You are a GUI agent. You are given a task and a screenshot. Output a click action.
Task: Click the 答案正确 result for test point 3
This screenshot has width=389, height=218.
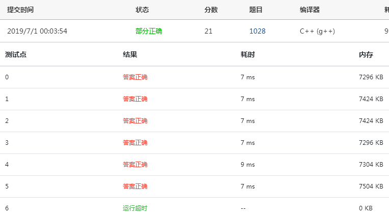135,143
